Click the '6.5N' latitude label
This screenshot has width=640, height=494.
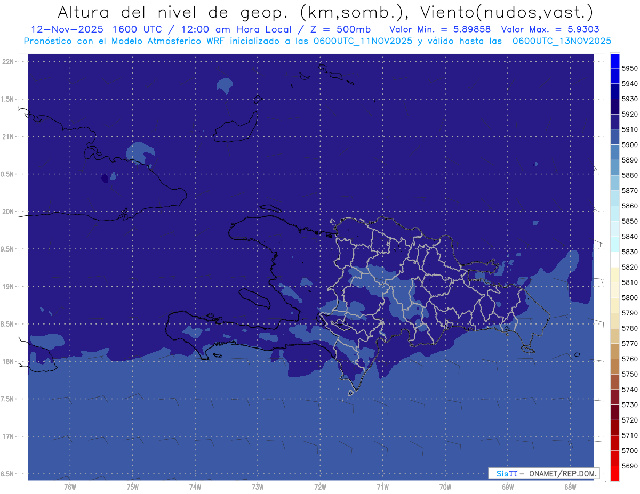[7, 474]
